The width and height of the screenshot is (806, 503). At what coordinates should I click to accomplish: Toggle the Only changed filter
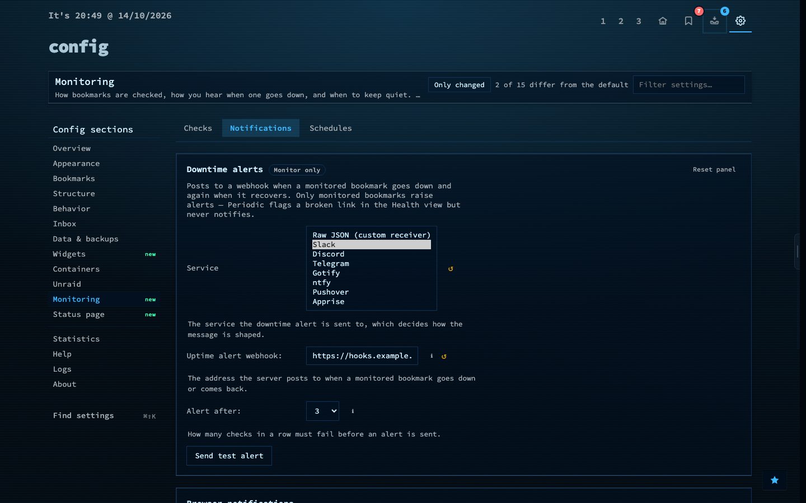(x=459, y=85)
